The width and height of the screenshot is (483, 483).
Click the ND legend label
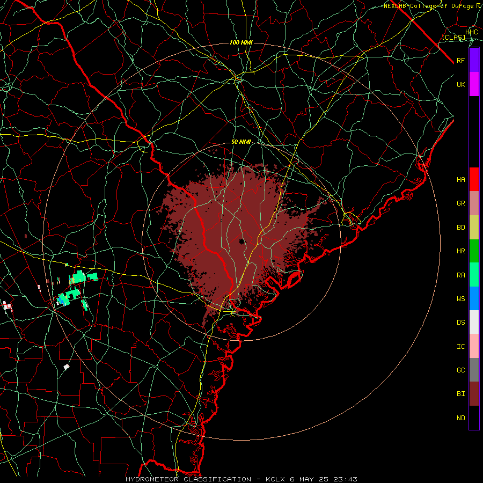pyautogui.click(x=460, y=418)
